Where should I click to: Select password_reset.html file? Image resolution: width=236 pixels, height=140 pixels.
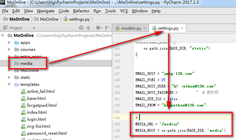(x=47, y=133)
